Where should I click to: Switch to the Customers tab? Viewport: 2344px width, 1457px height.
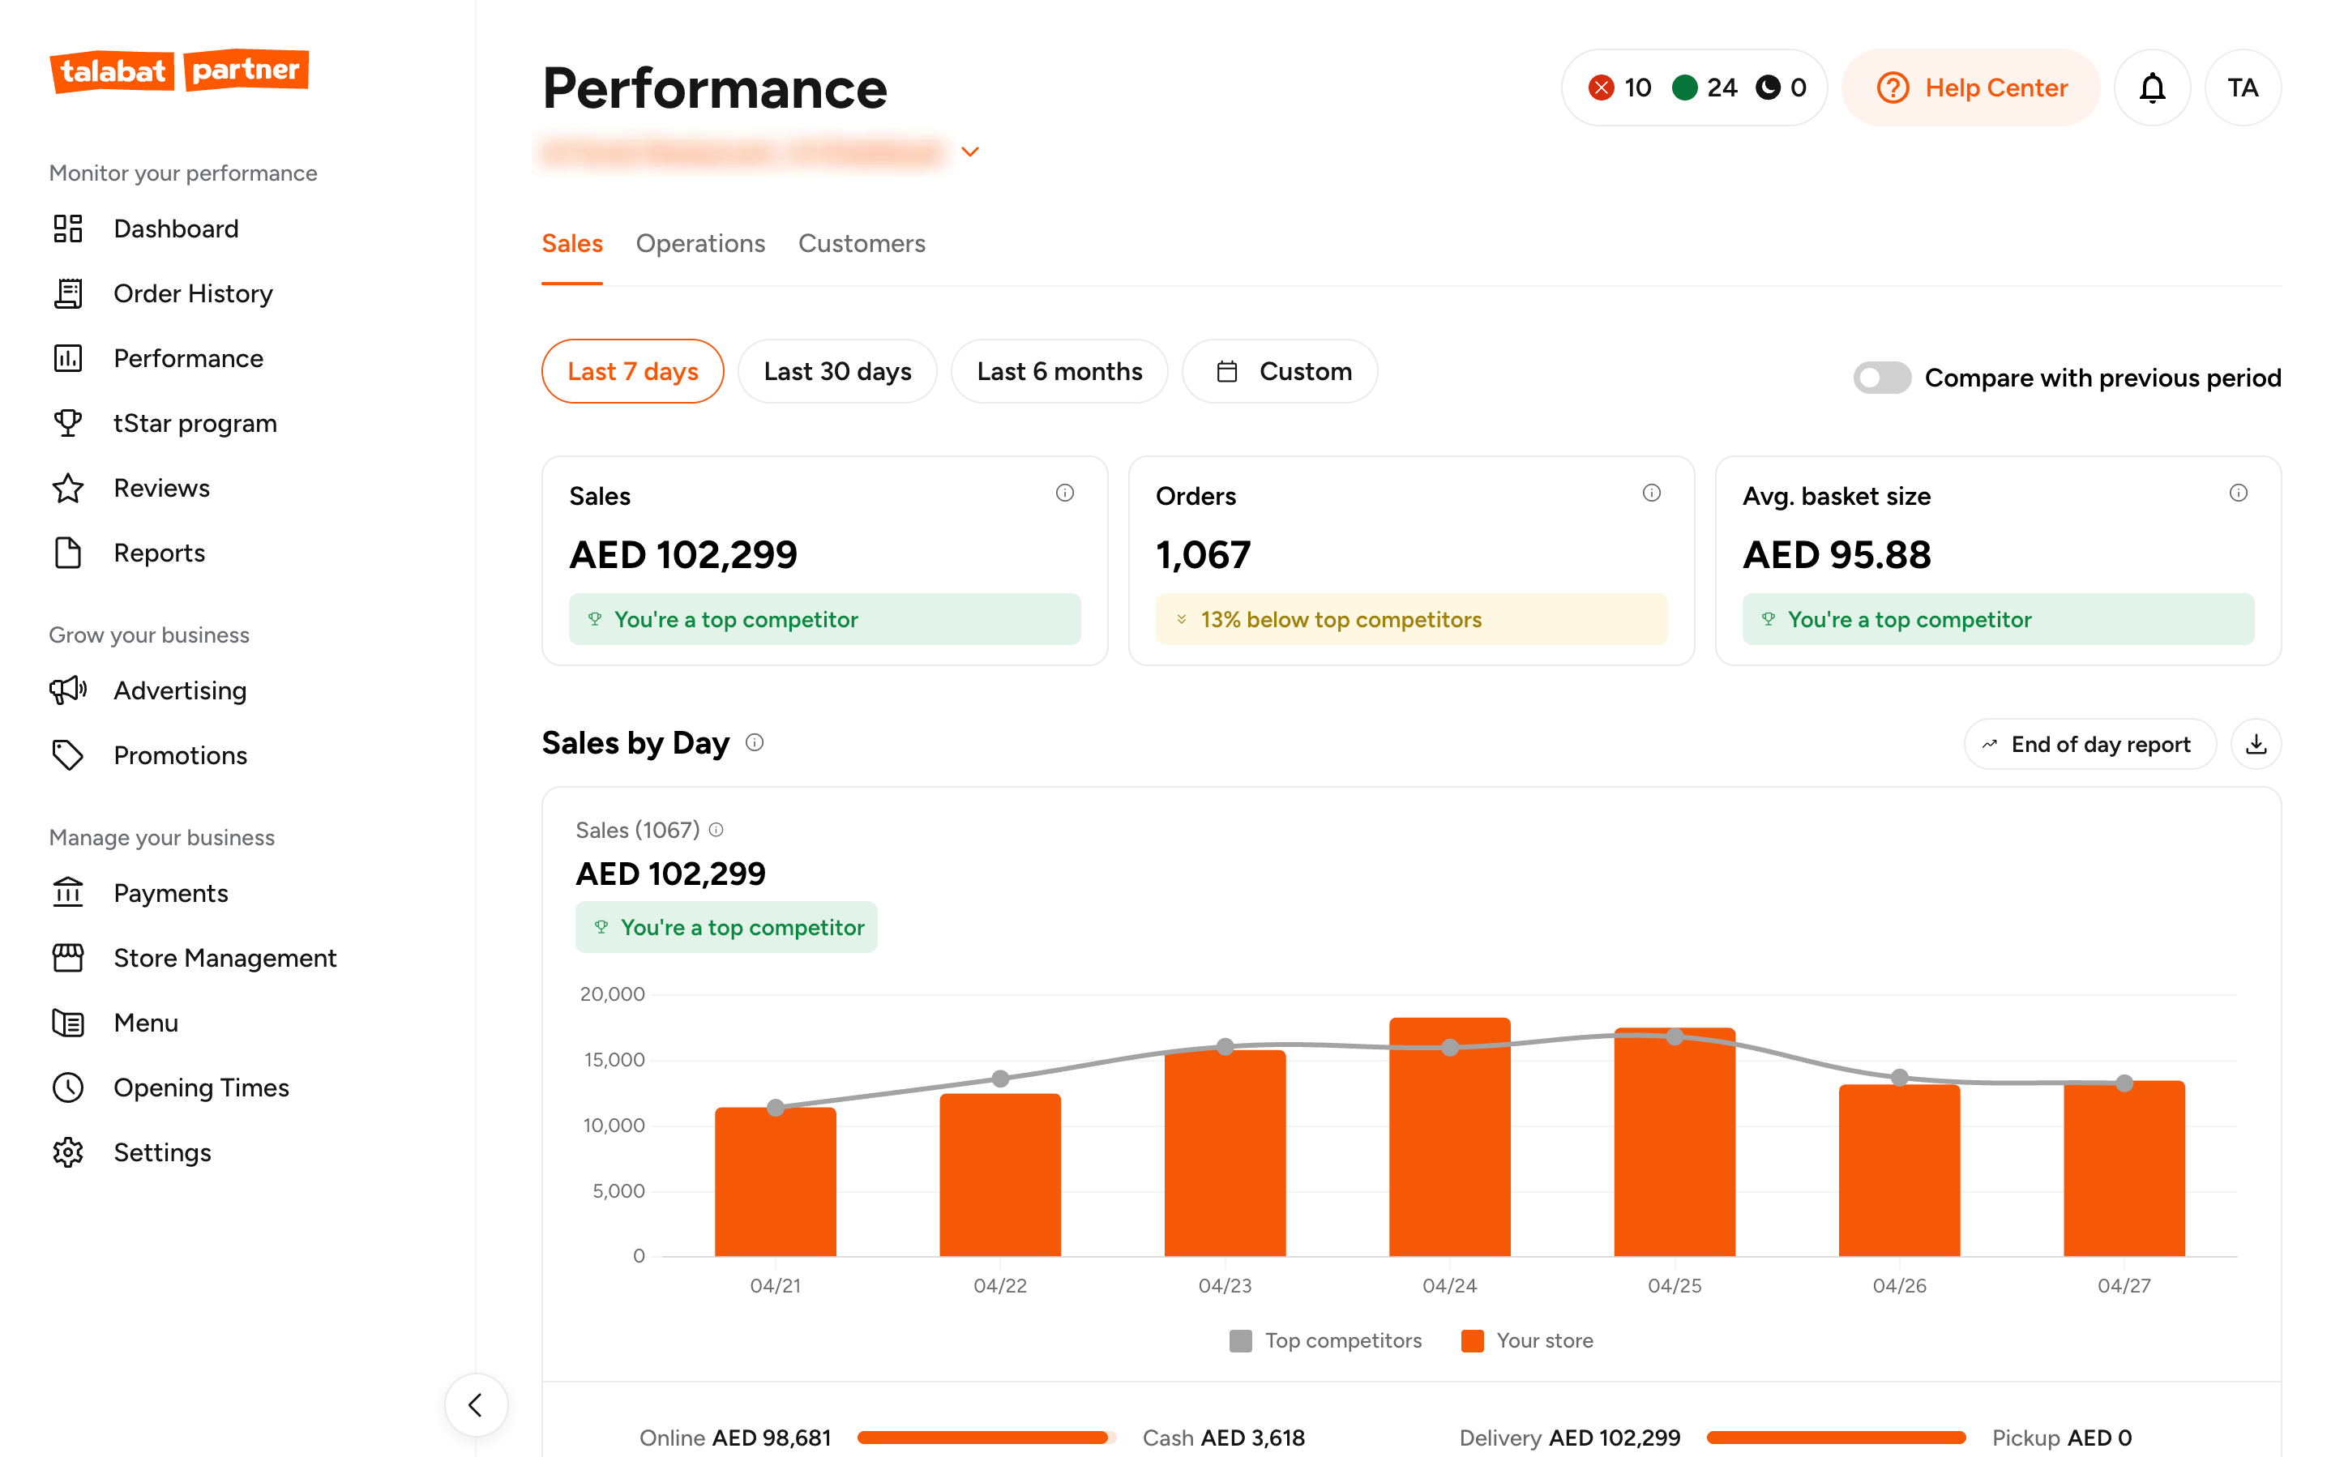(x=862, y=244)
